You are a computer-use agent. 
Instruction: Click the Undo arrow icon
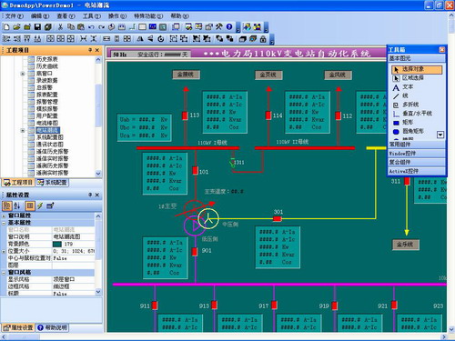pyautogui.click(x=91, y=27)
